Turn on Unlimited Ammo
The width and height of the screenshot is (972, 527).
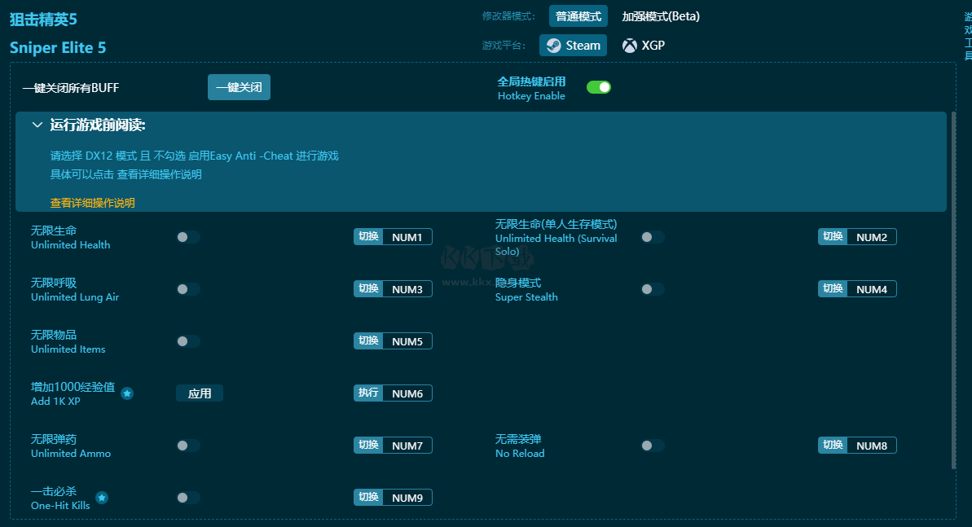click(188, 446)
